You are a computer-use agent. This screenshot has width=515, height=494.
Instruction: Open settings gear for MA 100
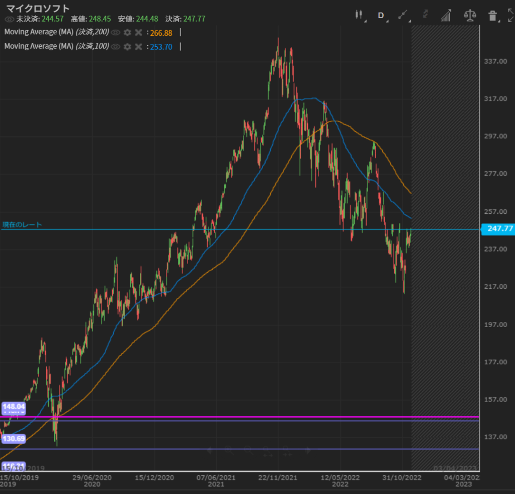(127, 46)
